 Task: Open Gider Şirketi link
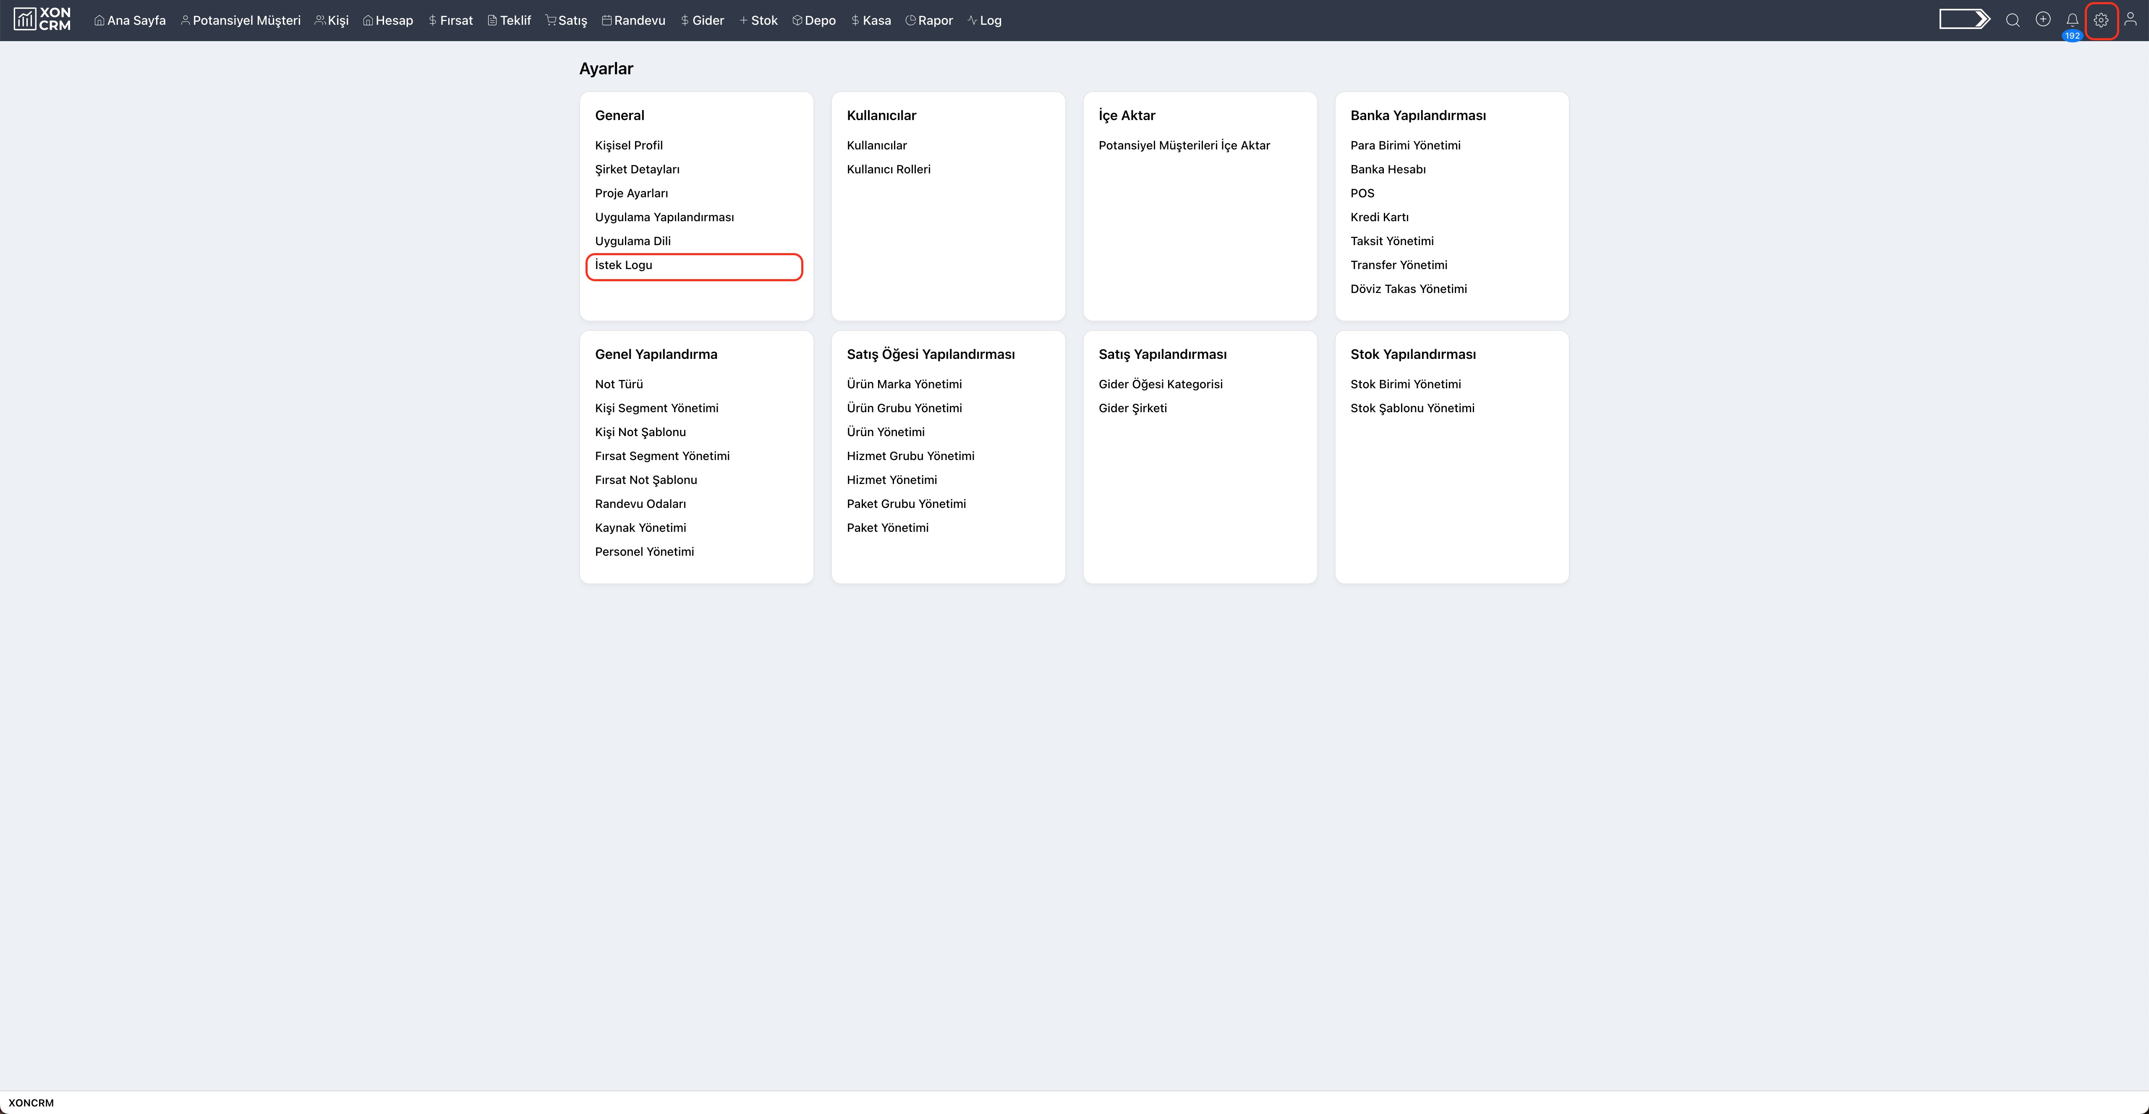(x=1132, y=408)
